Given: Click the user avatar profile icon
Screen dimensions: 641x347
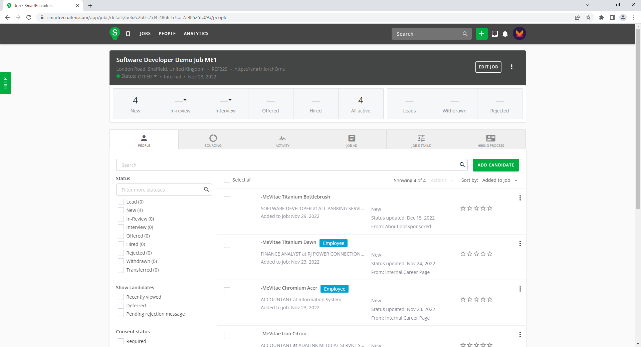Looking at the screenshot, I should click(x=519, y=34).
